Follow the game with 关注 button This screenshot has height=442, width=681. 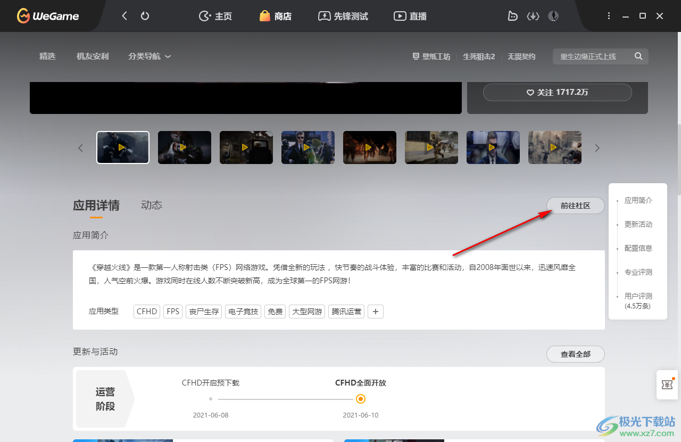pyautogui.click(x=557, y=92)
